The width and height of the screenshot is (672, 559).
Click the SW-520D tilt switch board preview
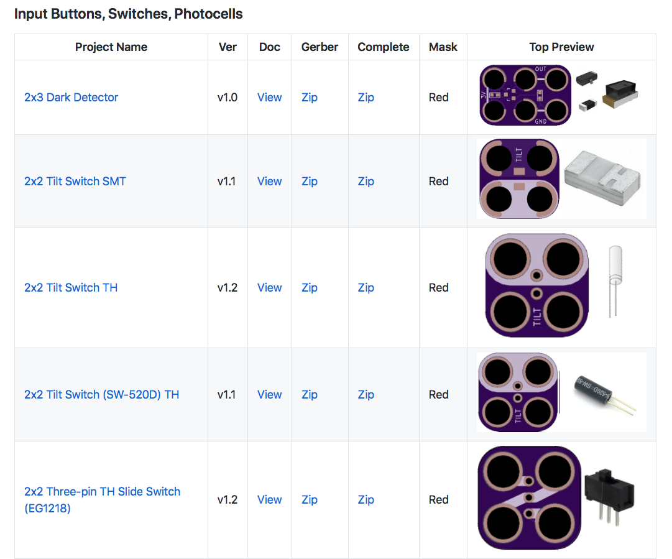pyautogui.click(x=518, y=392)
